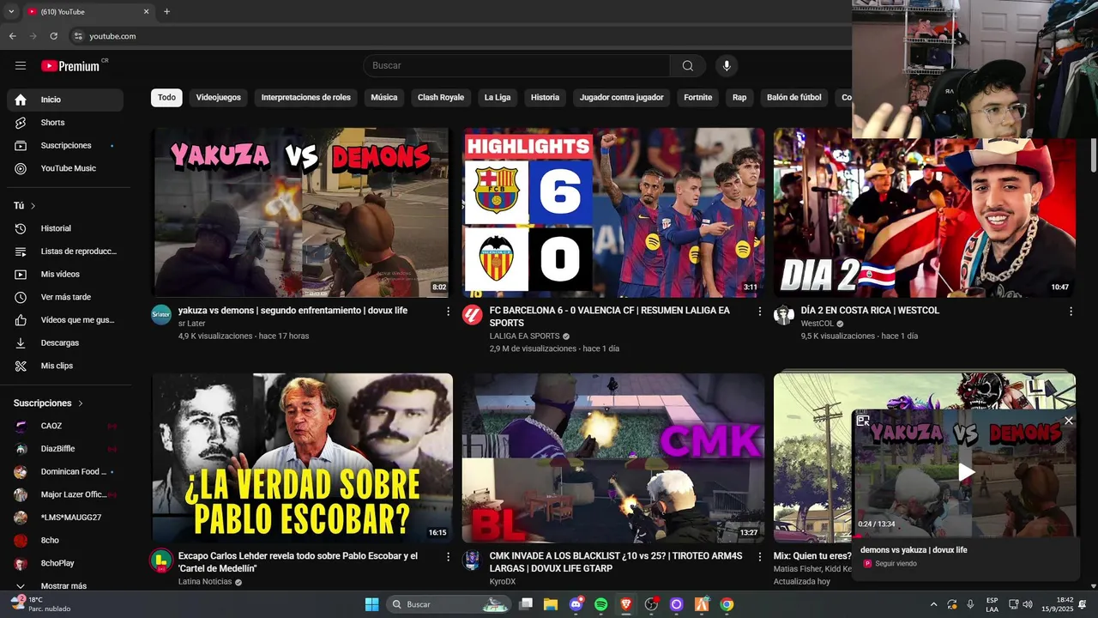
Task: Select the Clash Royale filter chip
Action: [x=441, y=98]
